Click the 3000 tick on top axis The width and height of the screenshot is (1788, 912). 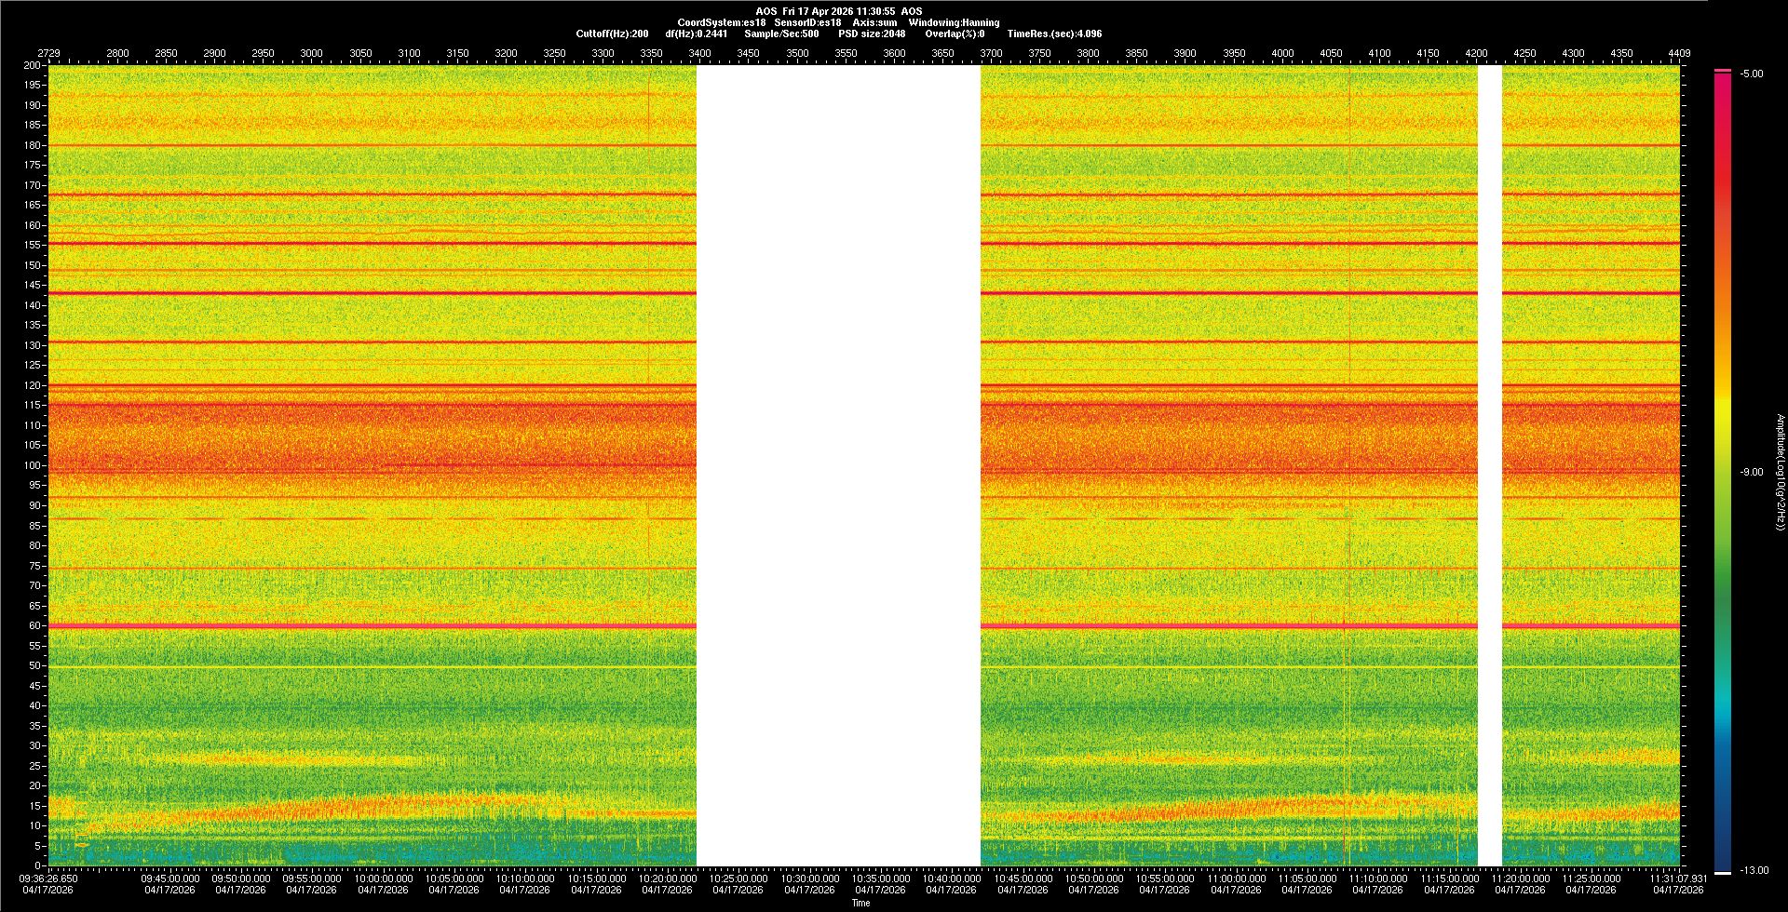[x=311, y=54]
